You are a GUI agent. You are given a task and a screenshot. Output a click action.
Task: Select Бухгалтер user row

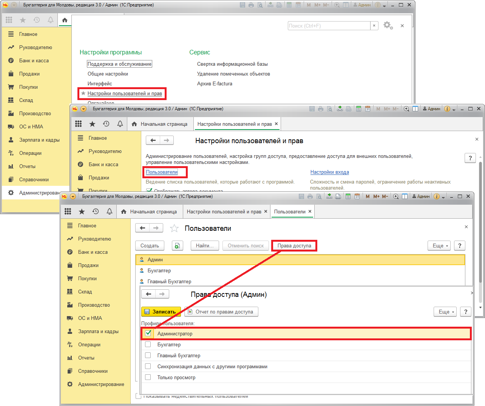300,270
